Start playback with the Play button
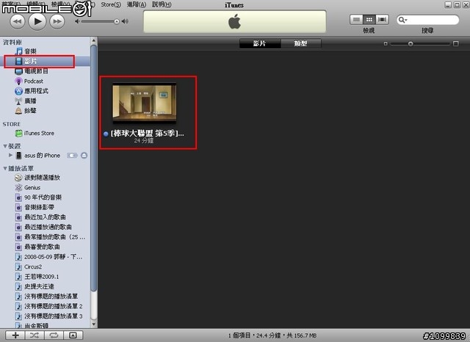 tap(37, 21)
